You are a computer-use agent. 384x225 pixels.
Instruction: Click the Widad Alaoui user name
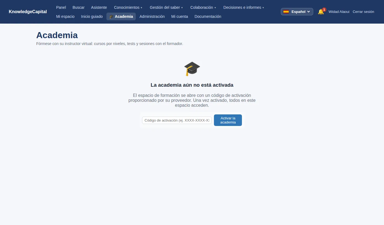pyautogui.click(x=339, y=12)
